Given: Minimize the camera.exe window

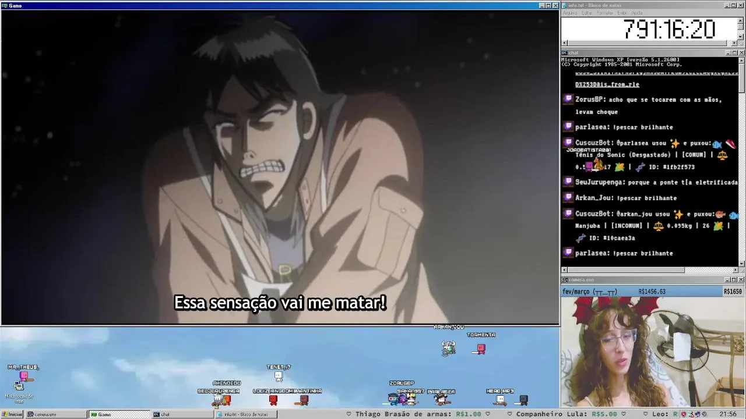Looking at the screenshot, I should (x=728, y=280).
